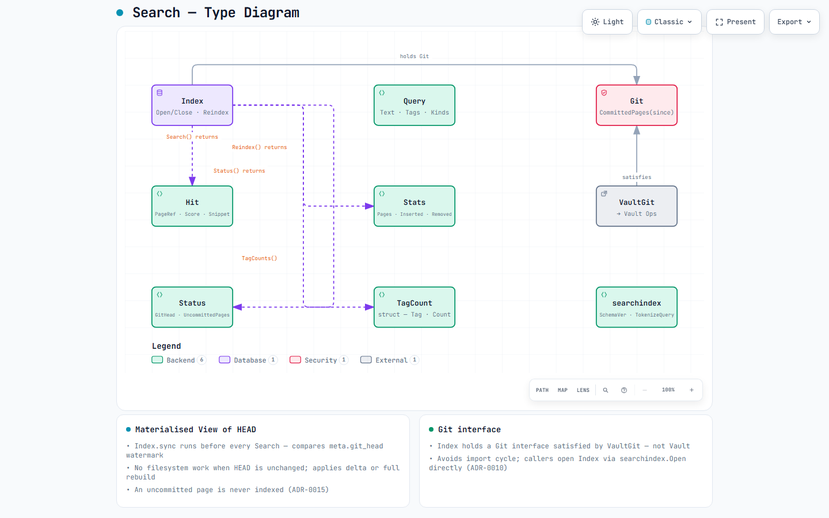Click the external-link icon on VaultGit node
Image resolution: width=829 pixels, height=518 pixels.
604,193
